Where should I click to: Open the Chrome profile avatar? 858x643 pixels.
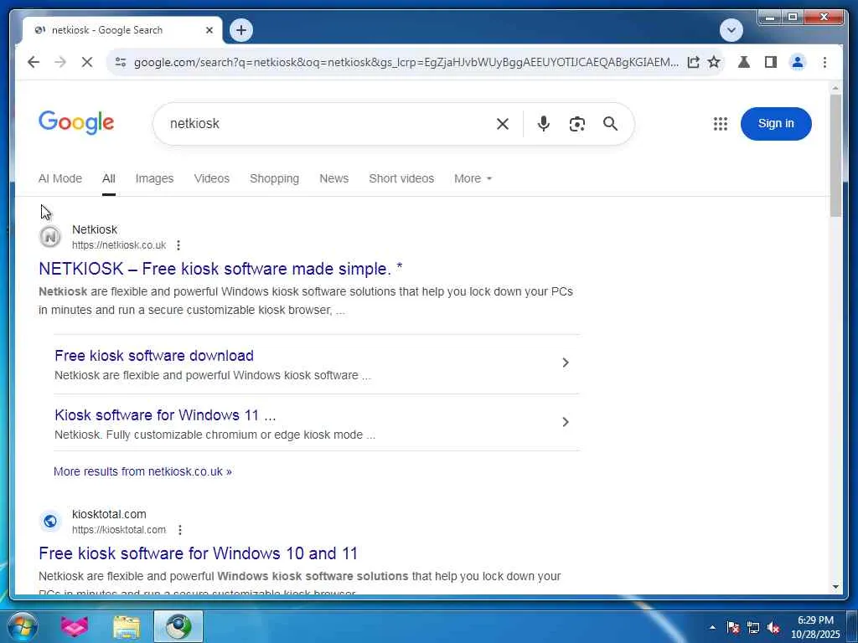(798, 62)
